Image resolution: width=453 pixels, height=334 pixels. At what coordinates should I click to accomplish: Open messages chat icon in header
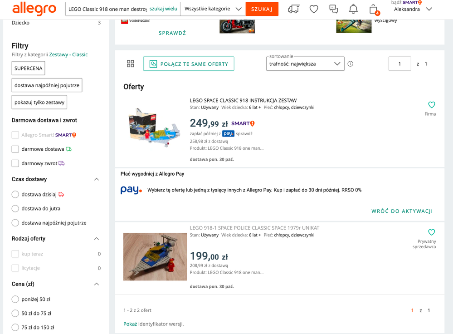coord(333,9)
